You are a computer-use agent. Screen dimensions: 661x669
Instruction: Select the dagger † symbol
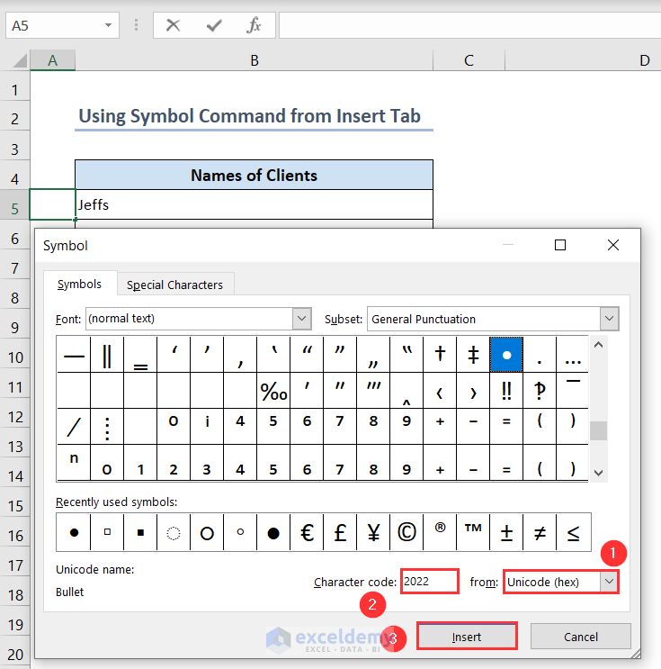click(440, 355)
